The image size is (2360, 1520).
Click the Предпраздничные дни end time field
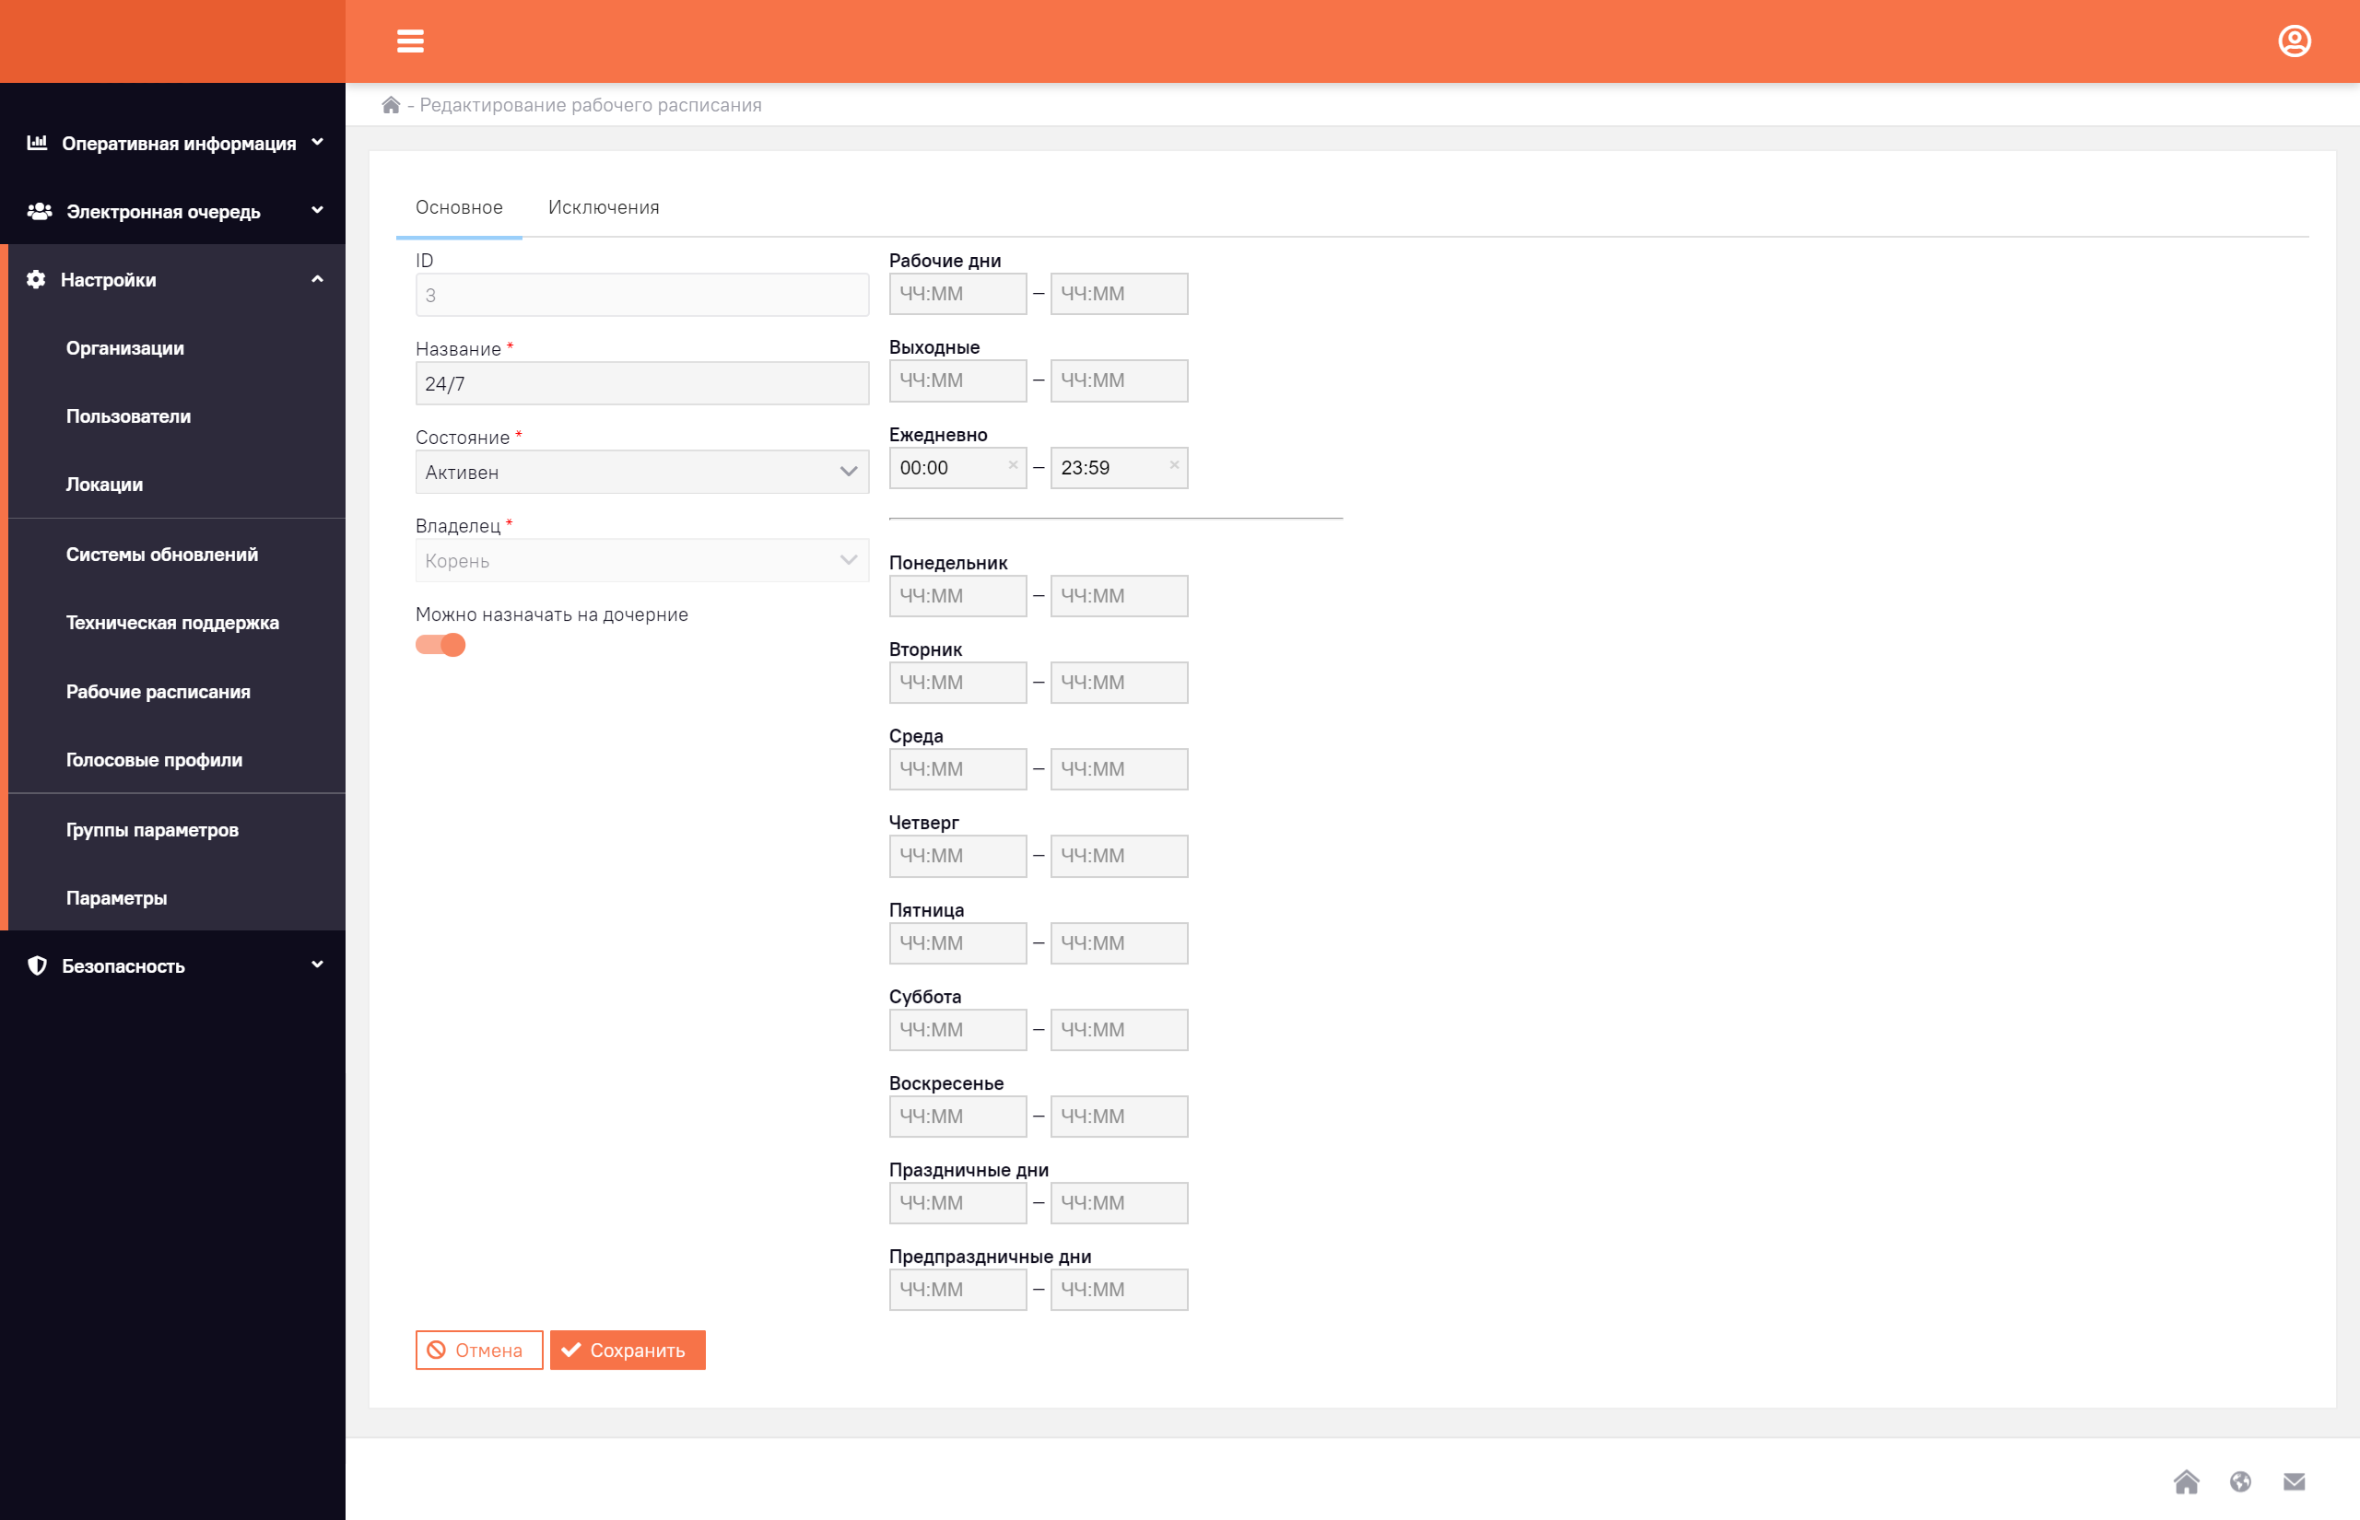coord(1119,1290)
